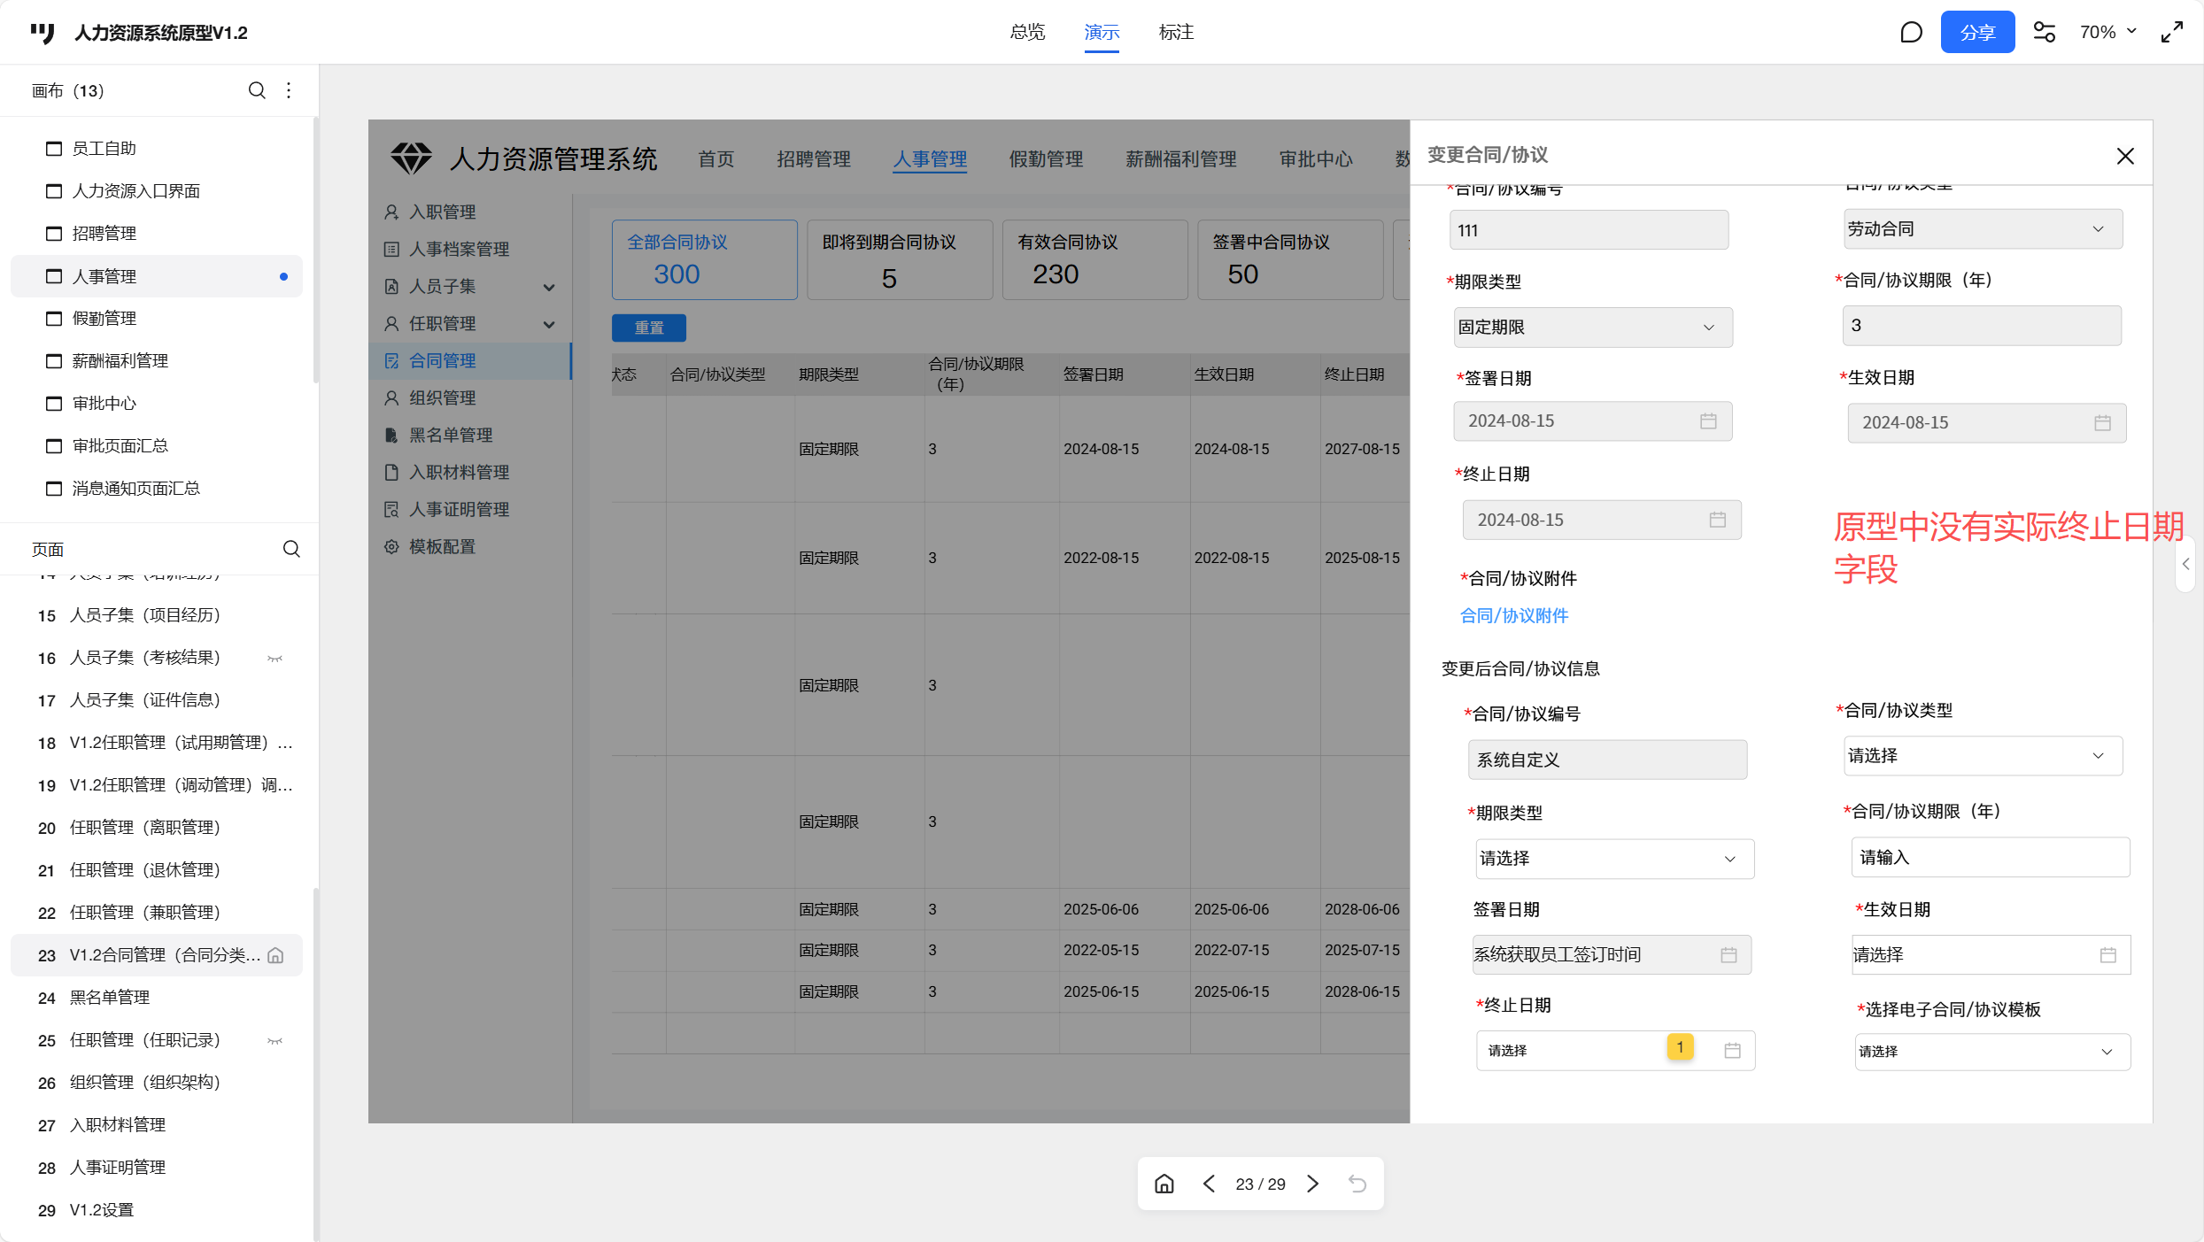Select 薪酬福利管理 canvas in list

(120, 360)
